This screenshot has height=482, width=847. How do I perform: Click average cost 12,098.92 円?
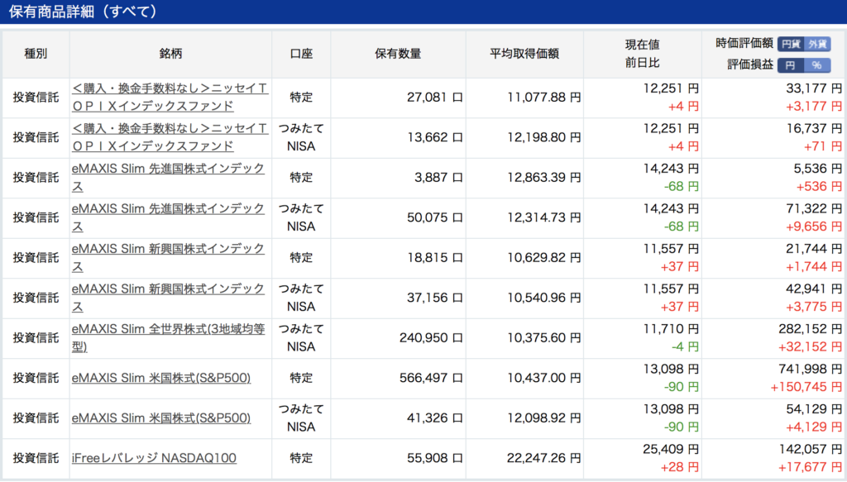click(544, 418)
